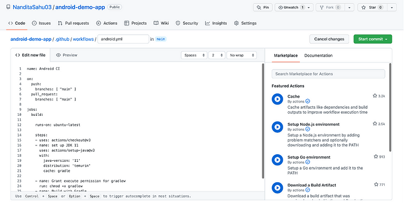Open the Star lists dropdown arrow
Viewport: 404px width, 203px height.
391,8
